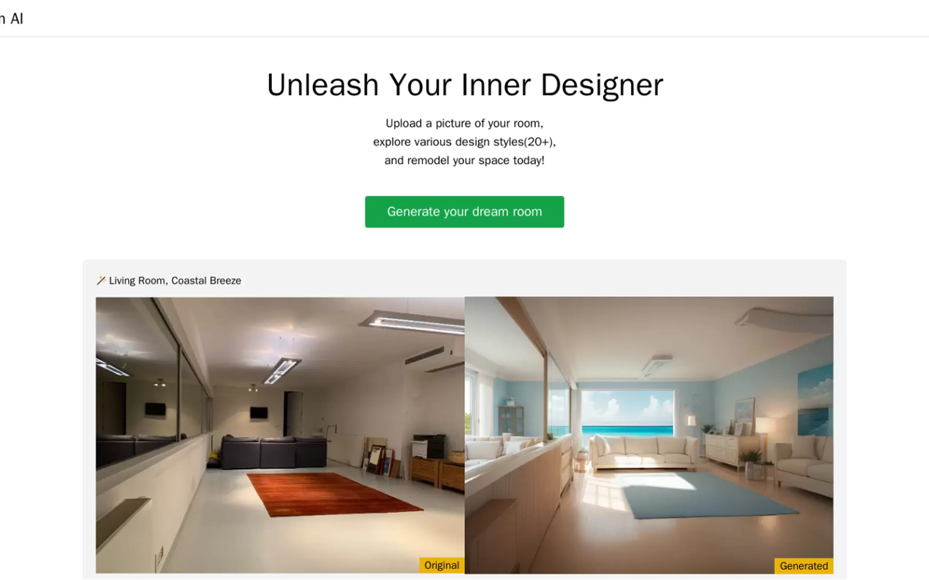Click the yellow Generated badge
This screenshot has height=580, width=929.
[x=804, y=566]
